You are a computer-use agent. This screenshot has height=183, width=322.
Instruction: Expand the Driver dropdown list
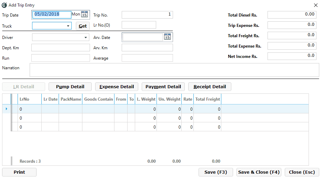86,37
